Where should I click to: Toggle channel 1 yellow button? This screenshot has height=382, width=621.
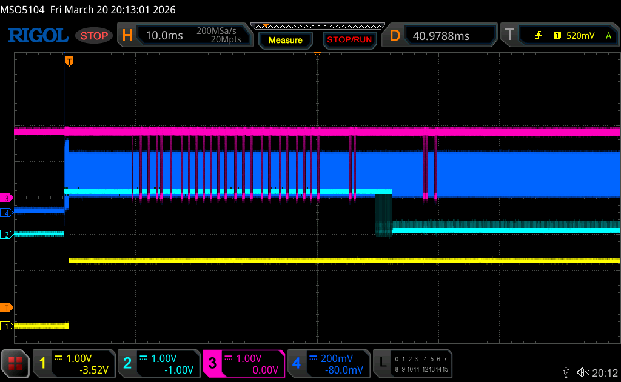42,363
